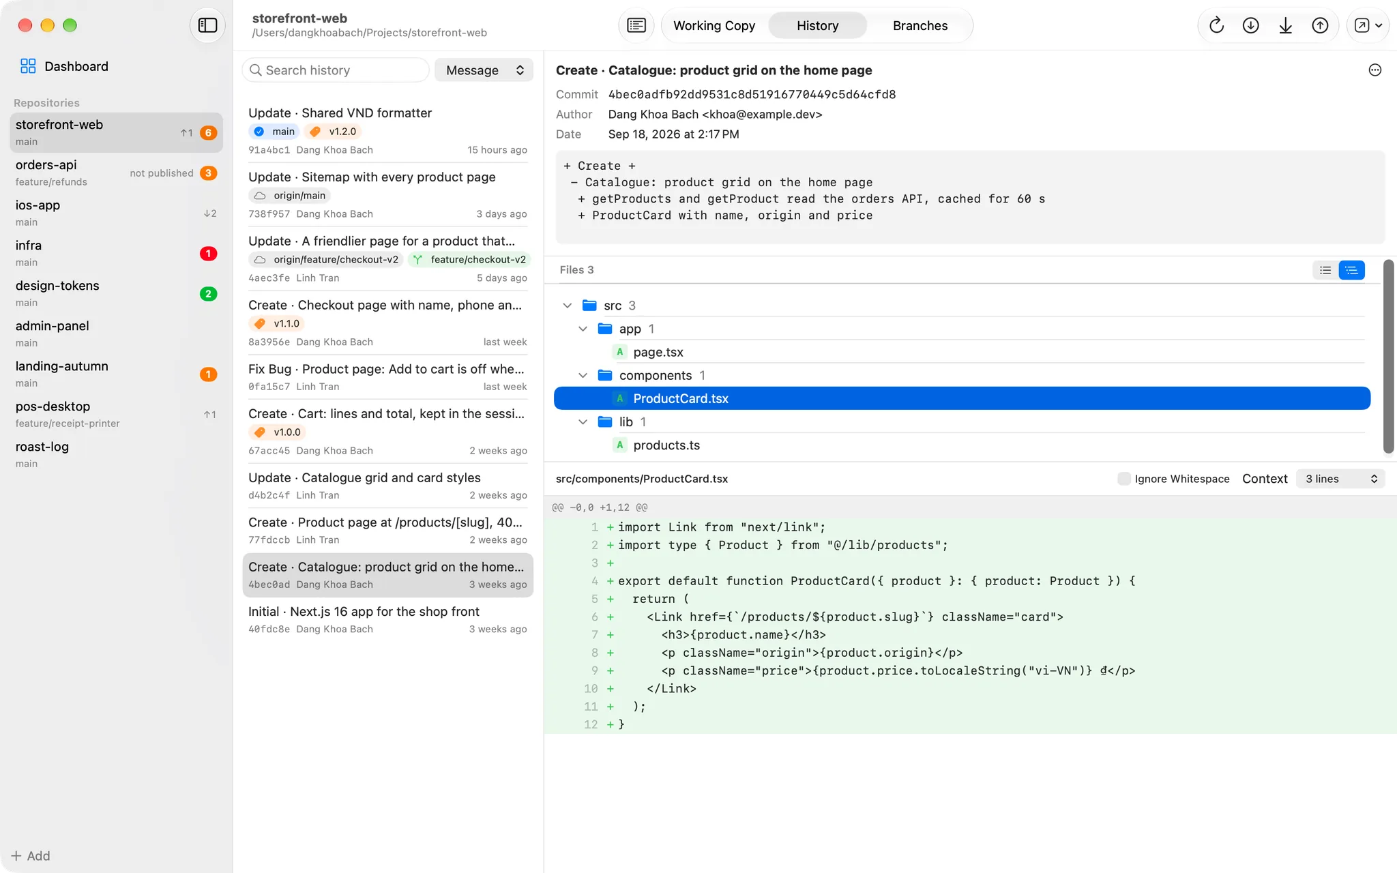Select commit Update Shared VND formatter

click(387, 130)
